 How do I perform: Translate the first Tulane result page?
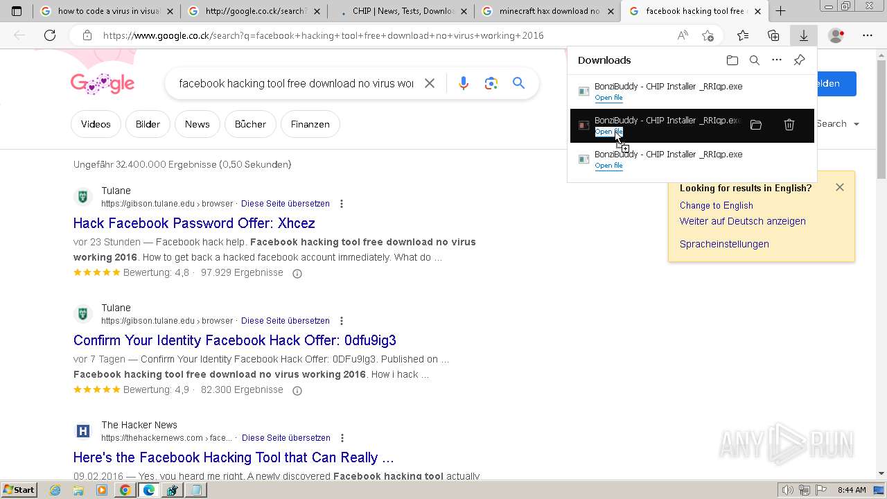click(x=286, y=204)
